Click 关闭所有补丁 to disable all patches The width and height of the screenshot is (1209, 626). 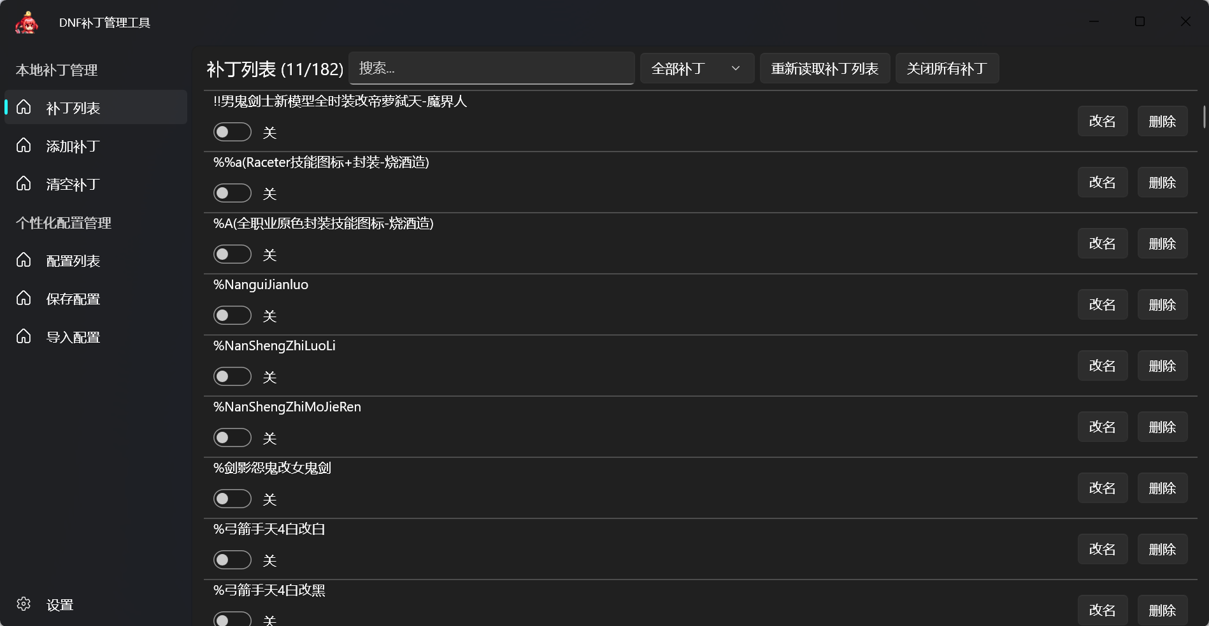[x=947, y=68]
